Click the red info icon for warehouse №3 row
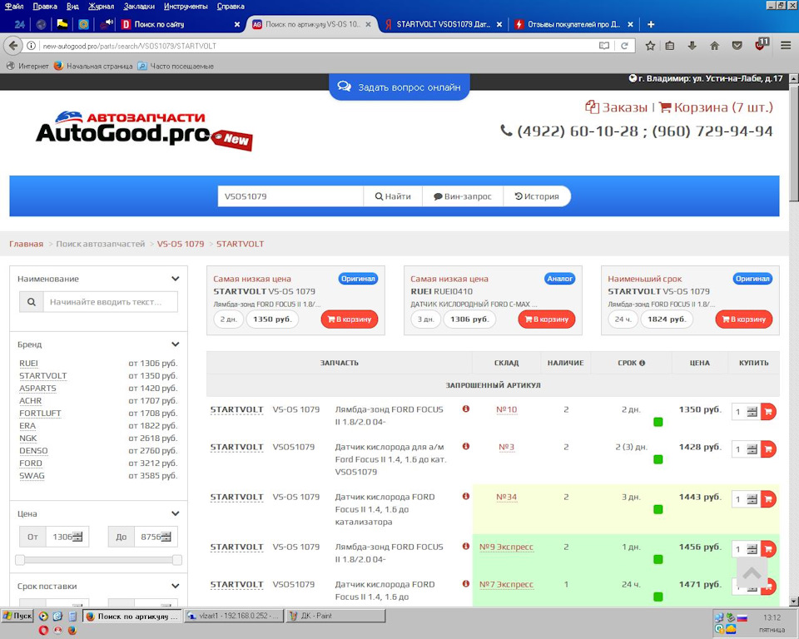The image size is (799, 639). pyautogui.click(x=466, y=446)
